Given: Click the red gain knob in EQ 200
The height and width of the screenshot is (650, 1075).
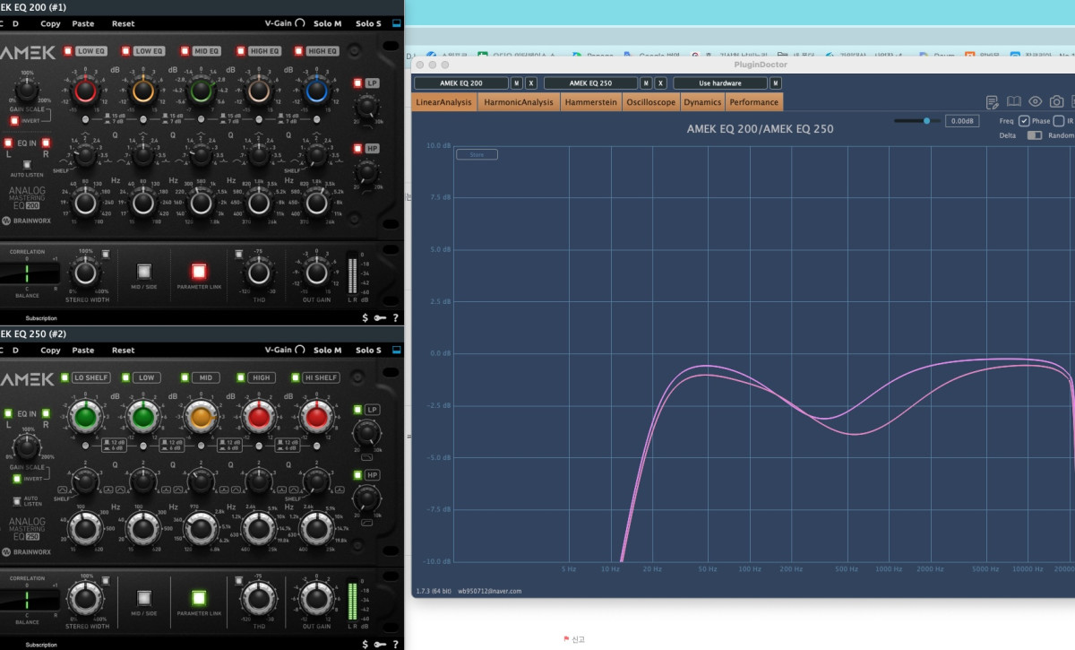Looking at the screenshot, I should click(85, 90).
